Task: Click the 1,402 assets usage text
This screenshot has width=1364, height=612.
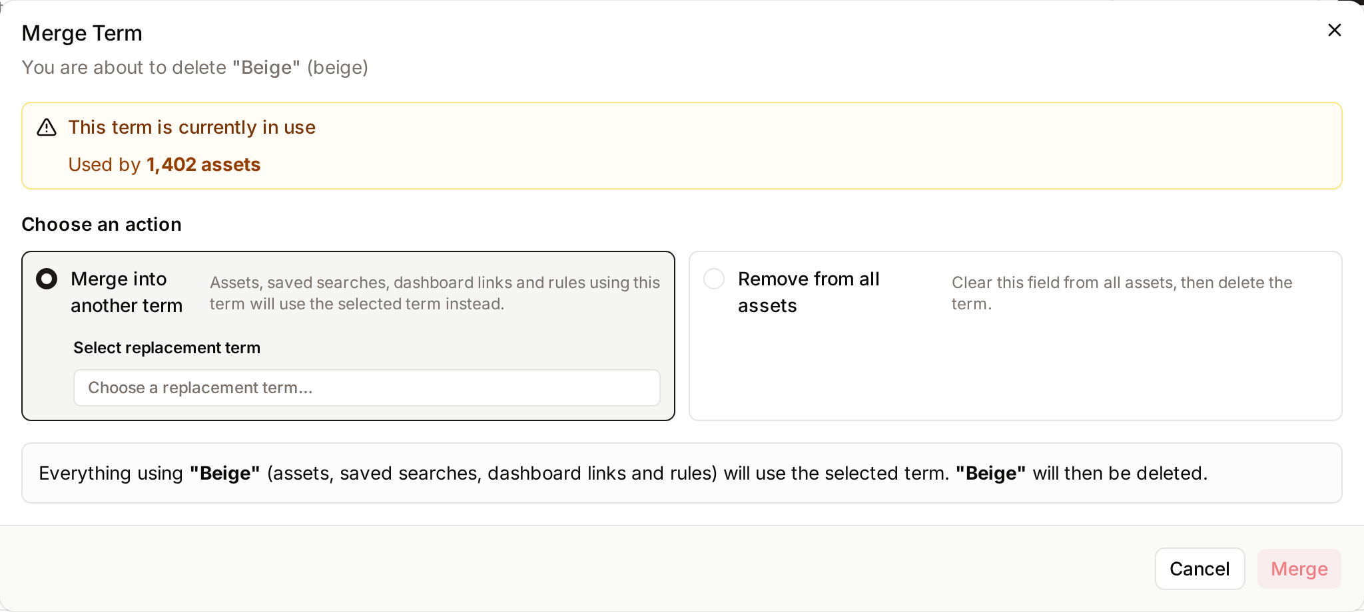Action: point(203,164)
